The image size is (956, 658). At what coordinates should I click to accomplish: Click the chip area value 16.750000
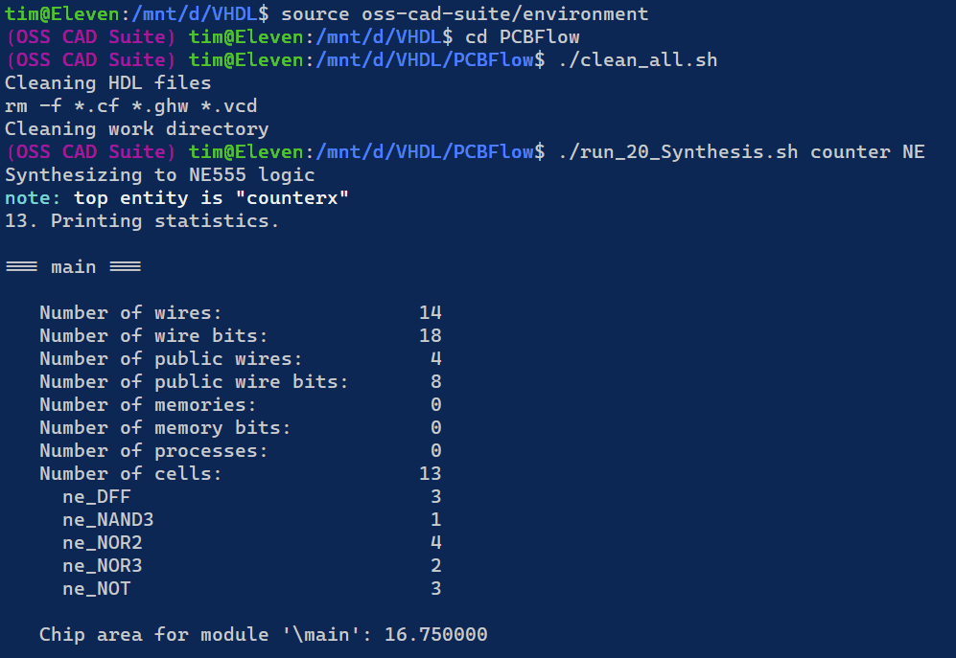435,635
